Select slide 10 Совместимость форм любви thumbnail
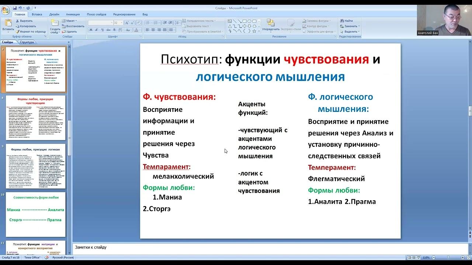This screenshot has width=472, height=265. 36,215
